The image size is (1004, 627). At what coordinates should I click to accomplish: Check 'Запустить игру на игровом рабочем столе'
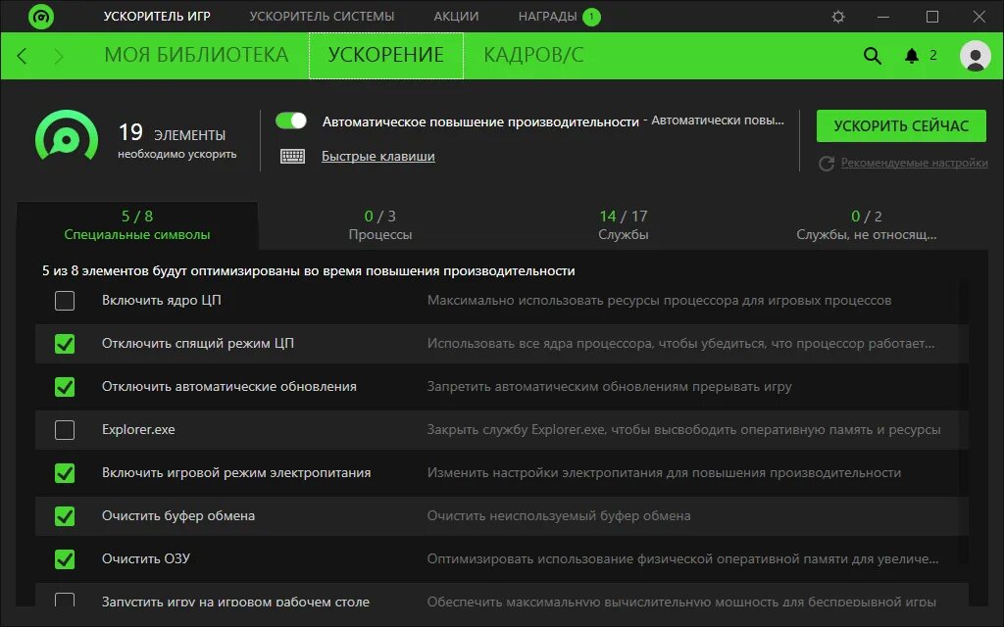(x=65, y=601)
